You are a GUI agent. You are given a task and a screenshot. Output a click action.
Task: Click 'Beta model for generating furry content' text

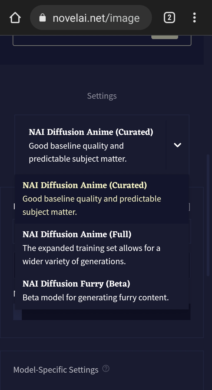[96, 297]
